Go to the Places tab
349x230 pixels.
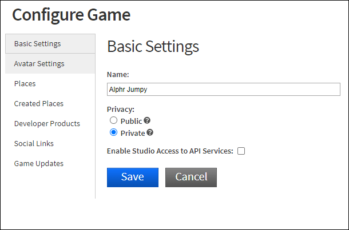(x=25, y=83)
